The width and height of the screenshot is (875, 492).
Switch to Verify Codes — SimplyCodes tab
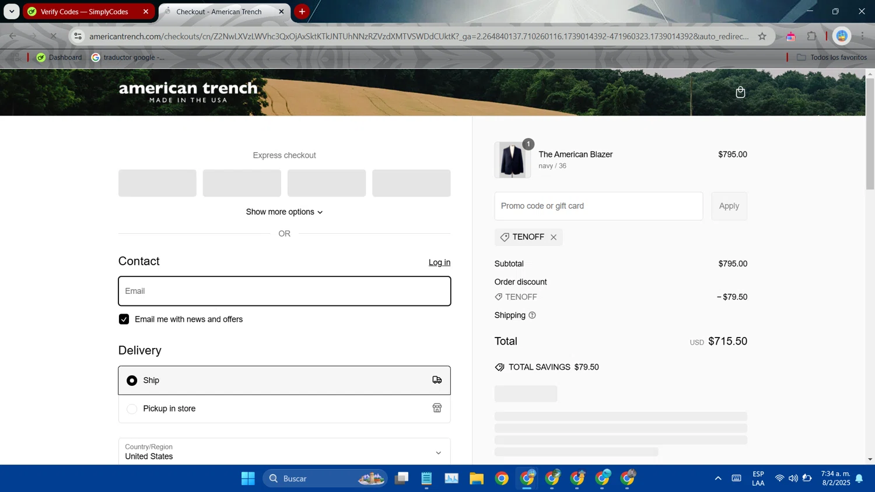click(x=84, y=12)
